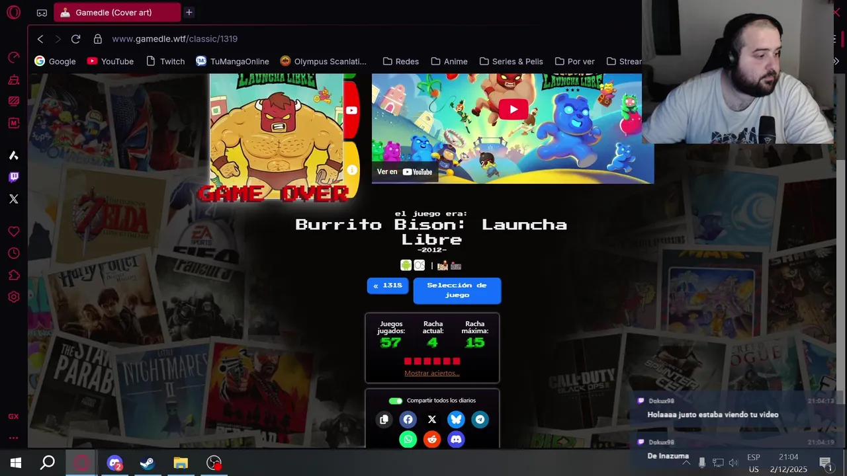Play the YouTube trailer video
Screen dimensions: 847x476
tap(513, 110)
